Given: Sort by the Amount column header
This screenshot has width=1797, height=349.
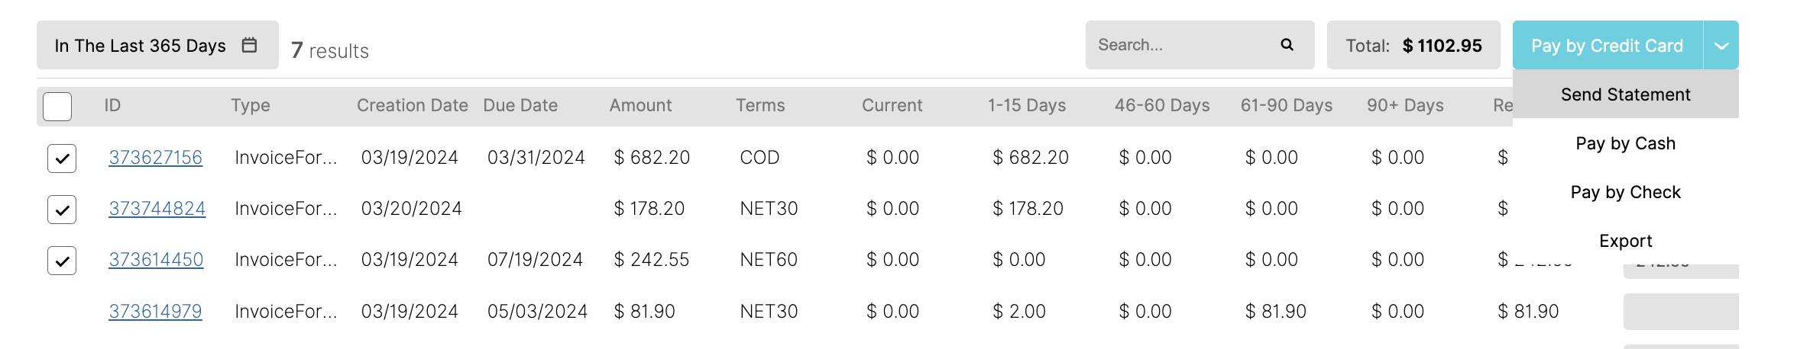Looking at the screenshot, I should pos(640,105).
